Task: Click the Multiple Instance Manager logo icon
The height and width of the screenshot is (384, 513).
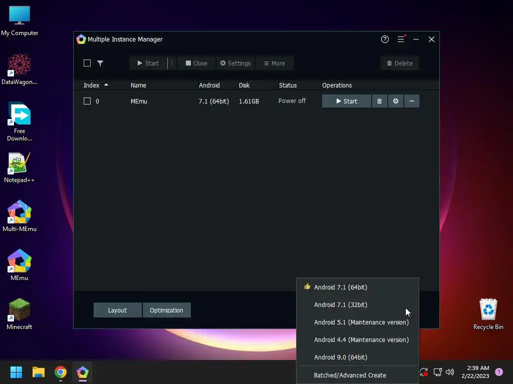Action: tap(81, 39)
